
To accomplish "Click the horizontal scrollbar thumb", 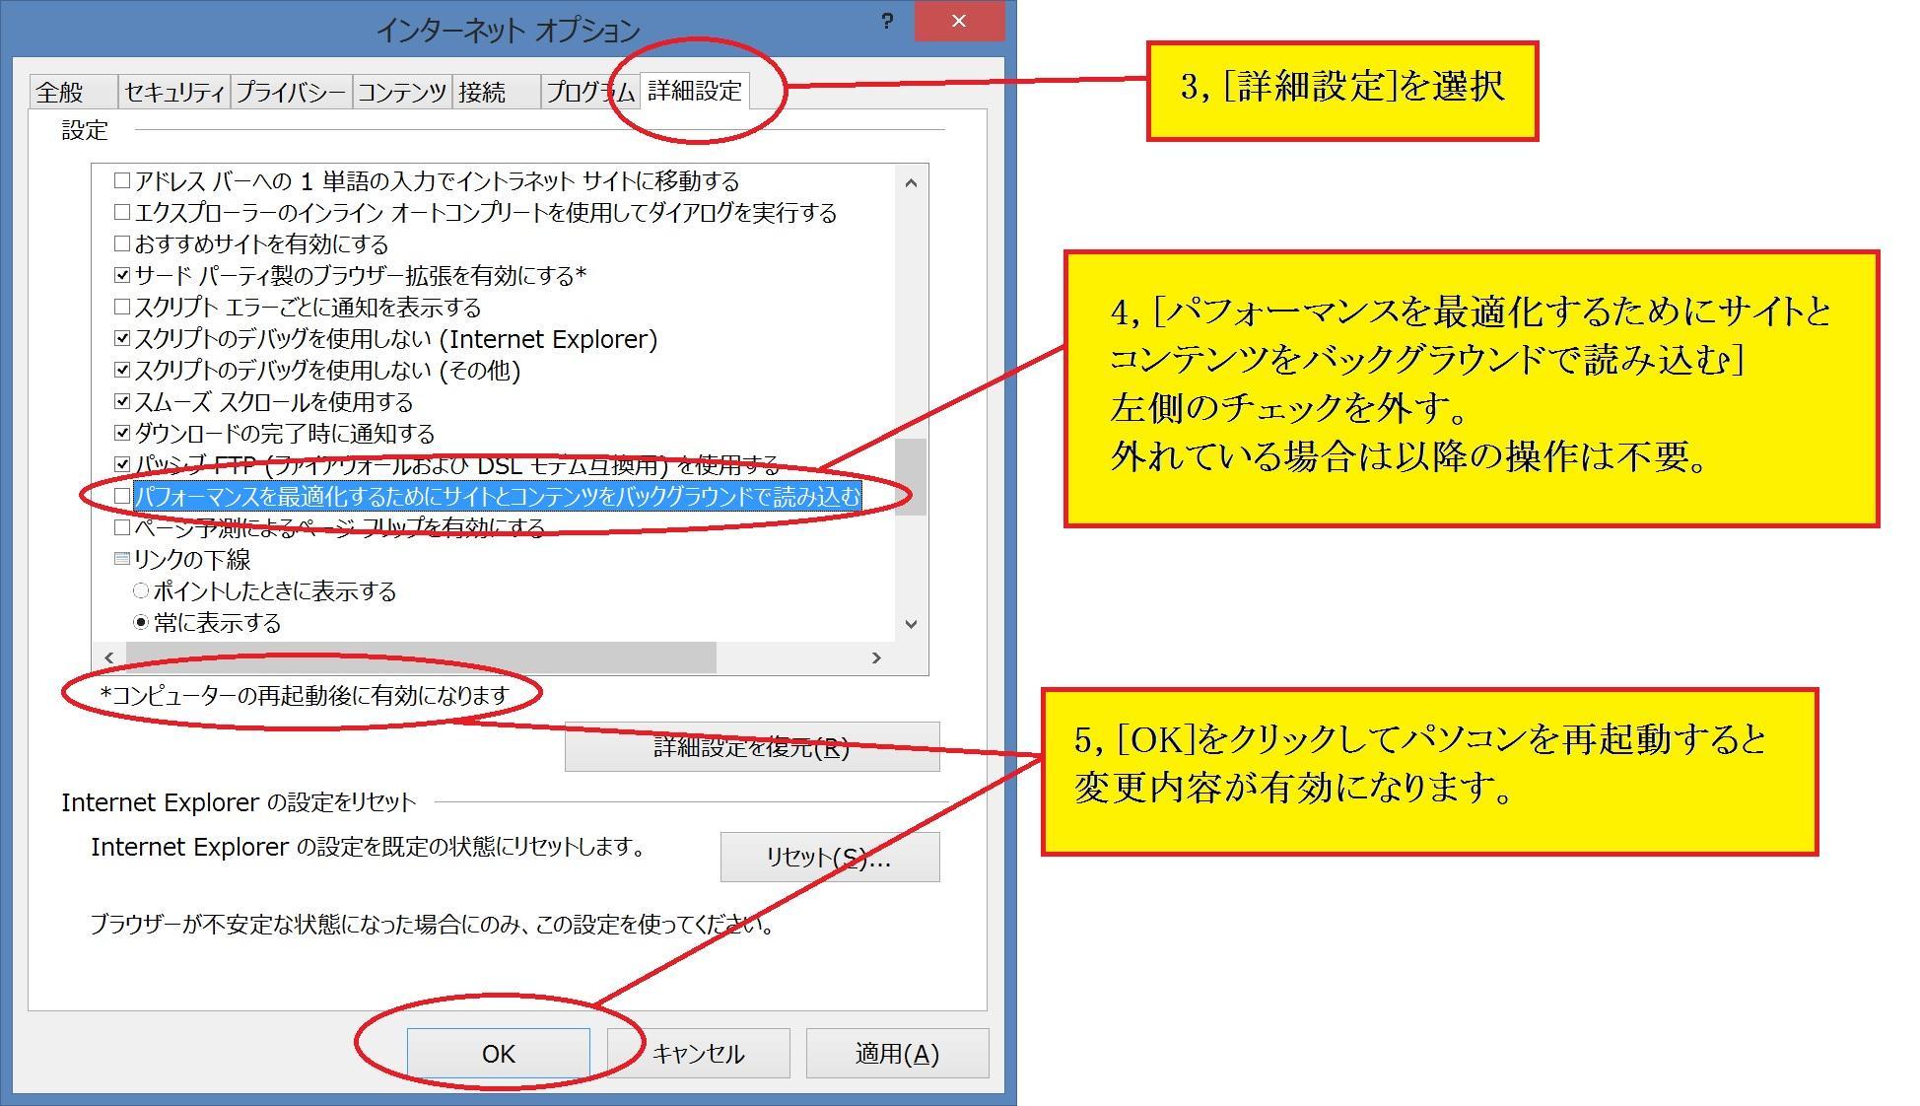I will tap(421, 657).
